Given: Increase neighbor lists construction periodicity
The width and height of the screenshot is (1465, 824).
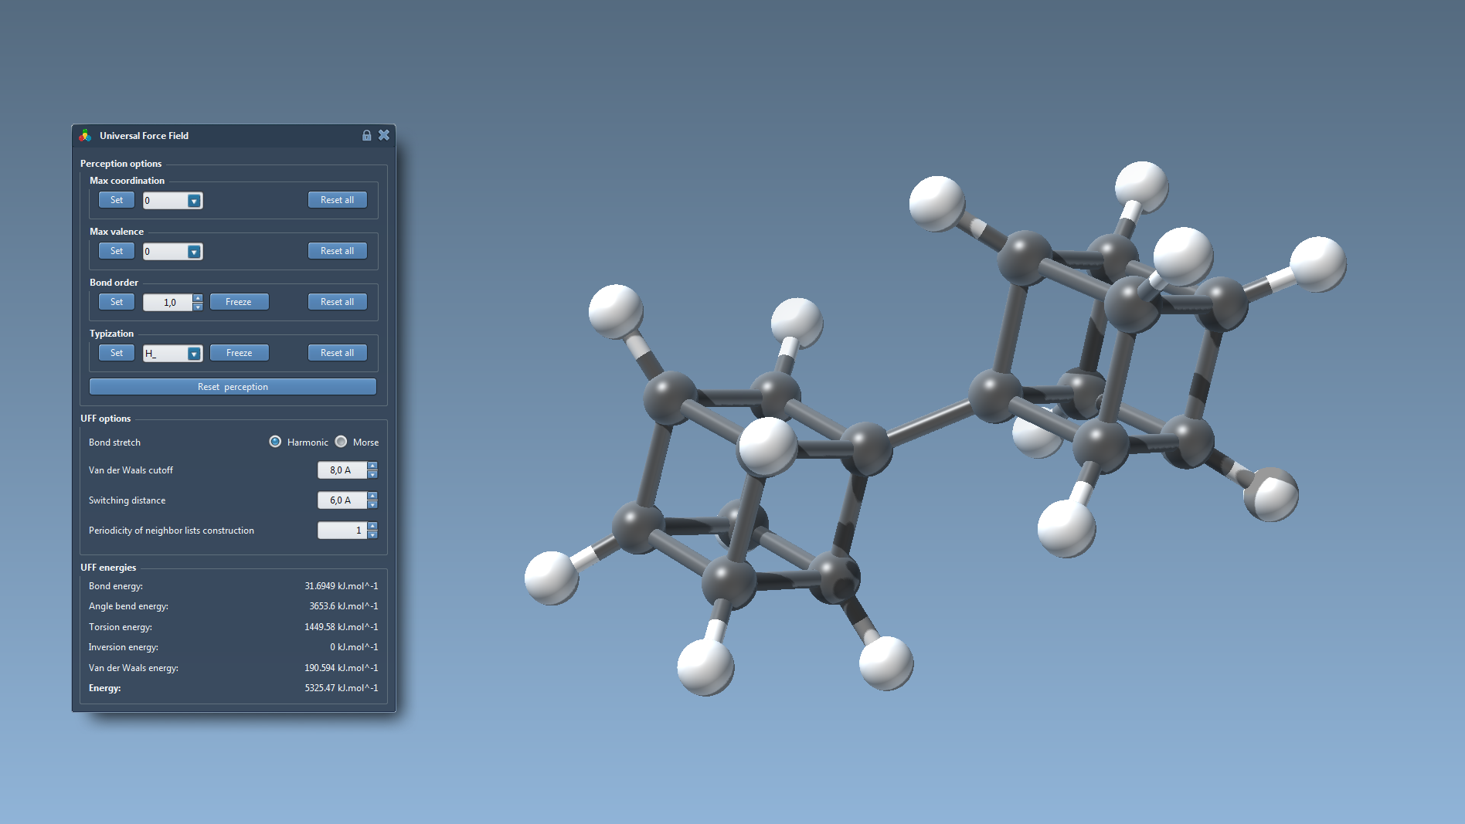Looking at the screenshot, I should point(372,526).
